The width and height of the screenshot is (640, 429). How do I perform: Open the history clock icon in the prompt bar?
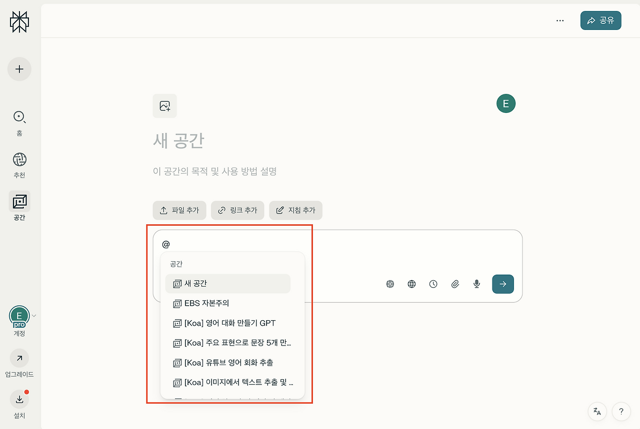point(433,284)
